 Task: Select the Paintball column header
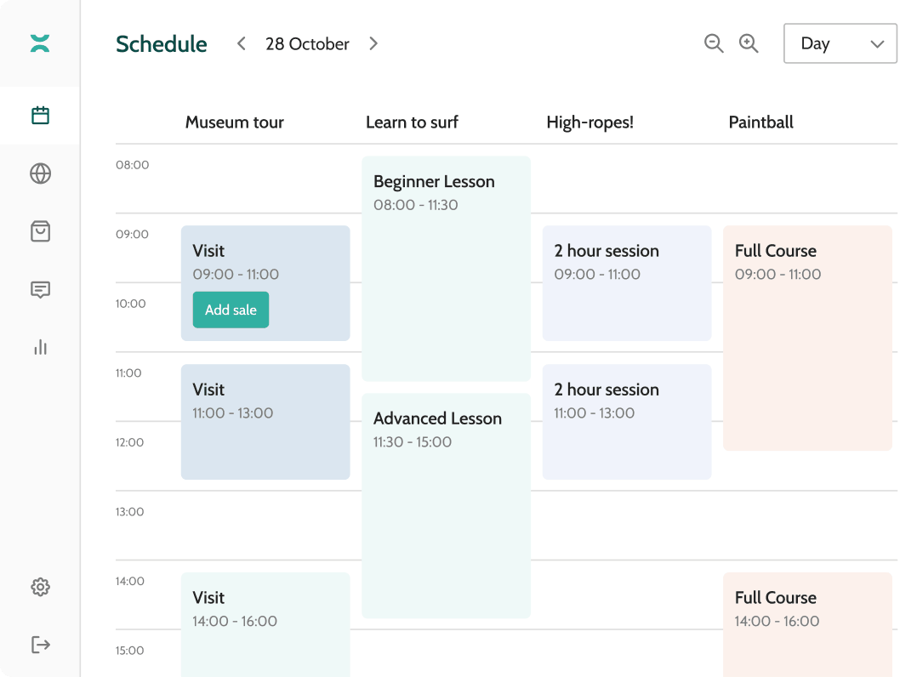click(x=760, y=122)
